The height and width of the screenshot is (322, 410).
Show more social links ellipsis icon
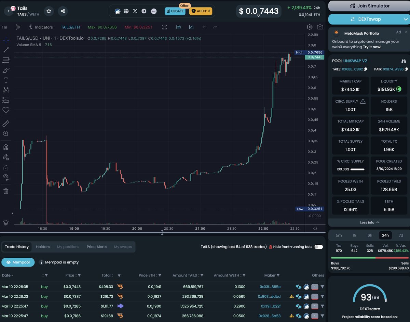pyautogui.click(x=154, y=11)
